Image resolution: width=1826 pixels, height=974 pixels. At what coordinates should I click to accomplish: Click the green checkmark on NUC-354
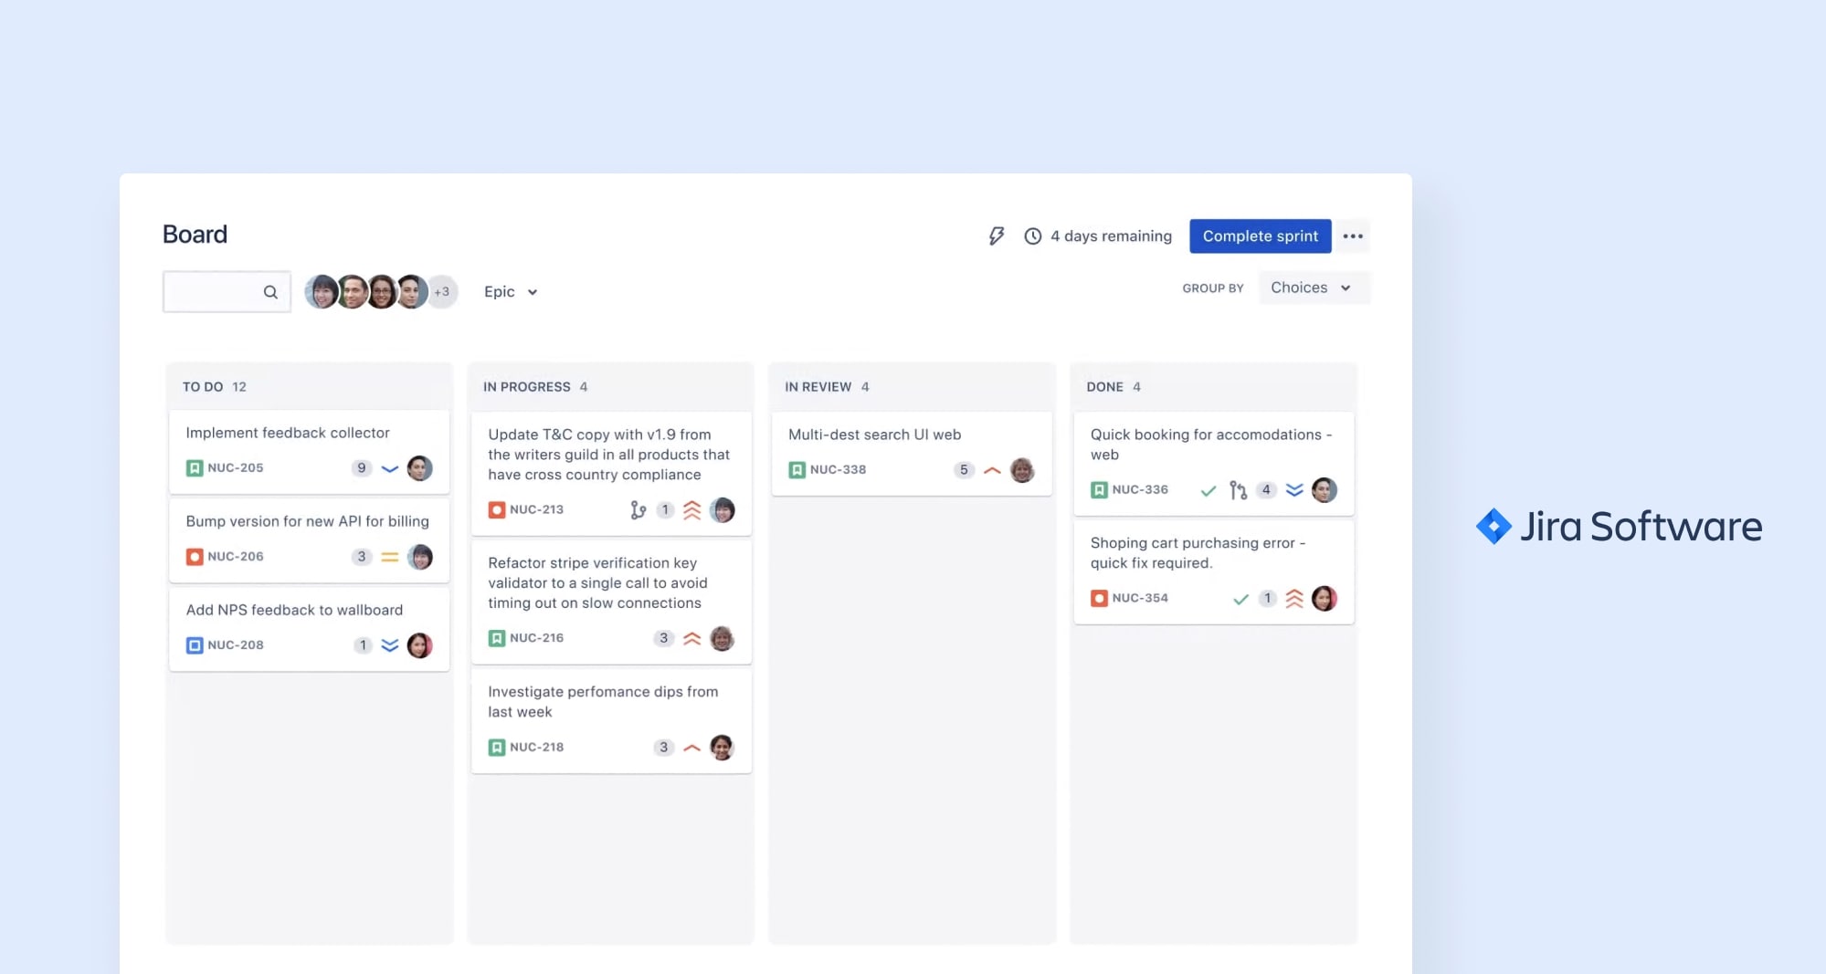coord(1240,599)
